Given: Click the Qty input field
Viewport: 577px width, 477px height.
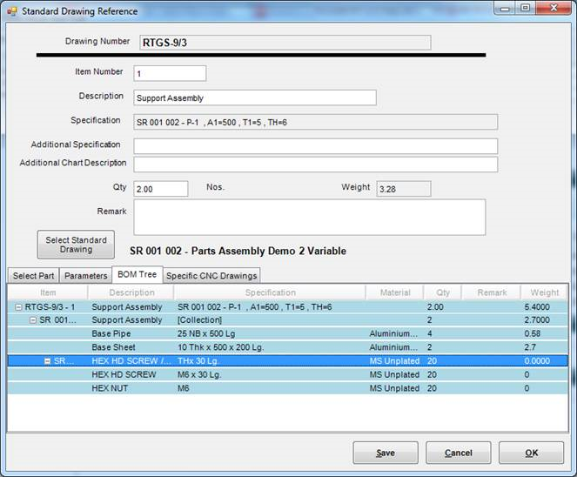Looking at the screenshot, I should pyautogui.click(x=160, y=189).
